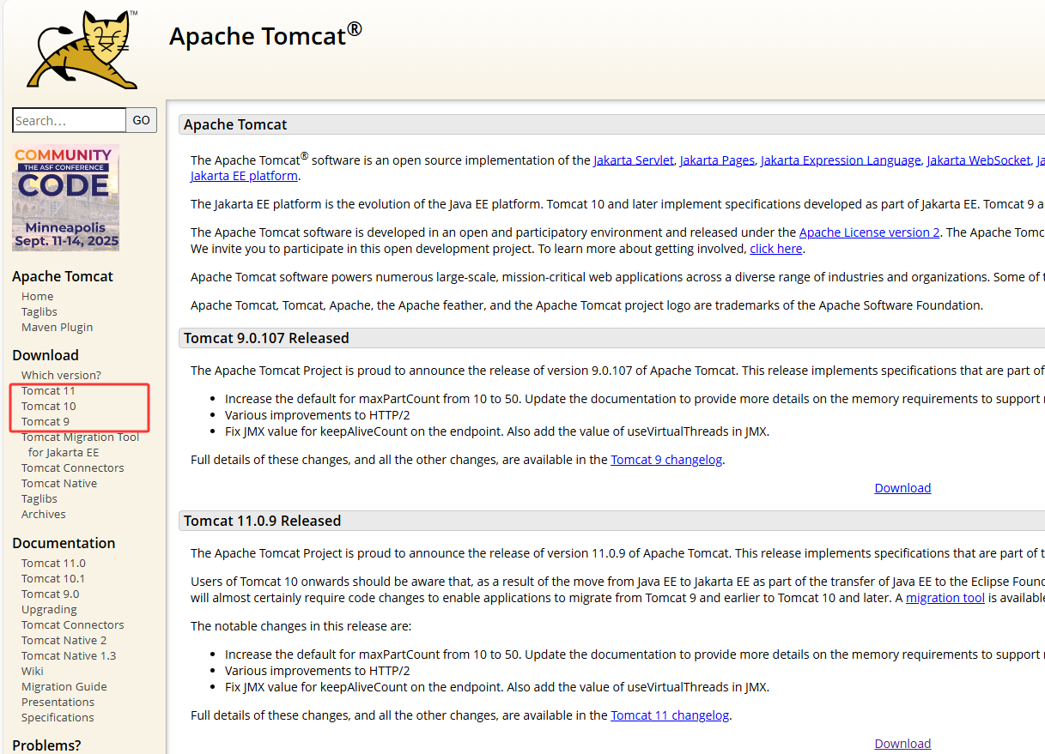
Task: Follow the Jakarta Servlet link
Action: (634, 160)
